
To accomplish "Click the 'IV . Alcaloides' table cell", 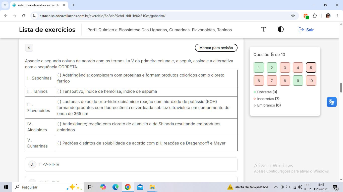I will 40,127.
